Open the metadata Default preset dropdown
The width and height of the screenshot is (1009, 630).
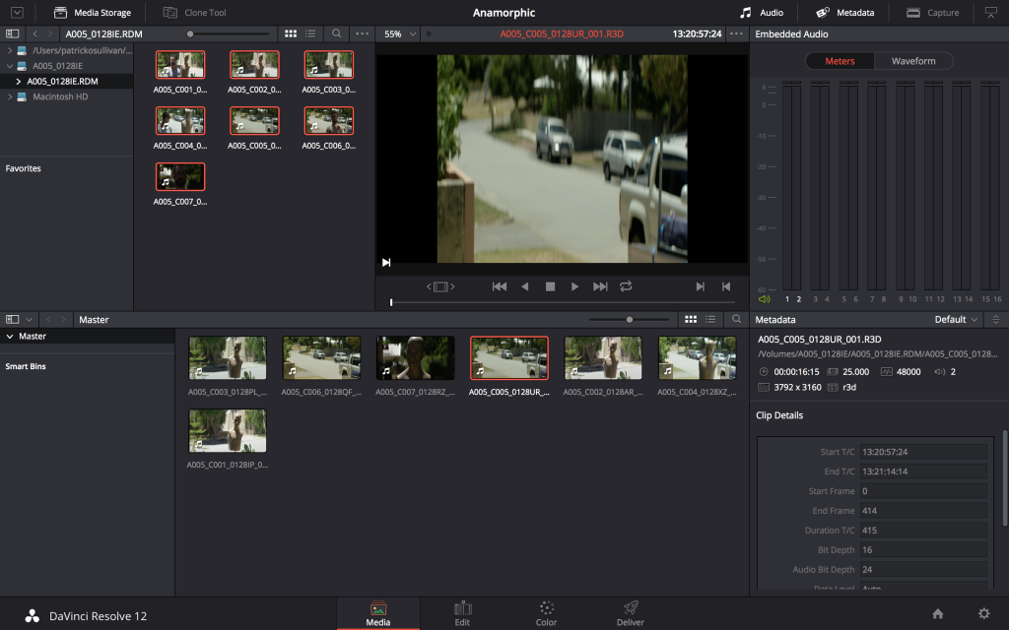click(957, 320)
